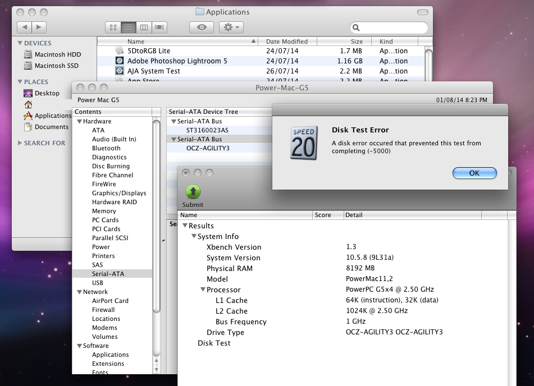Sort Finder list by Name column
The width and height of the screenshot is (534, 386).
click(x=177, y=42)
